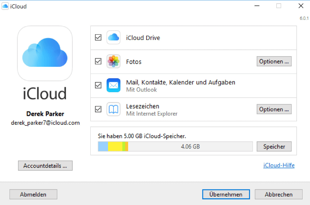Viewport: 310px width, 205px height.
Task: Apply changes with Übernehmen
Action: point(226,194)
